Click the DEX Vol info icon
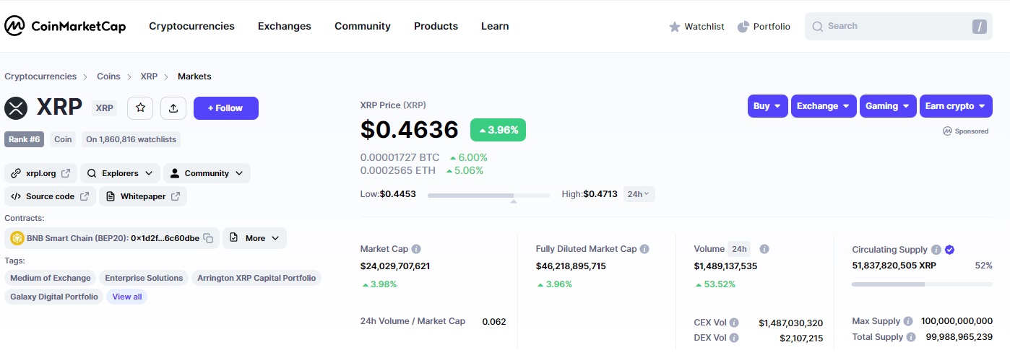 (x=734, y=337)
